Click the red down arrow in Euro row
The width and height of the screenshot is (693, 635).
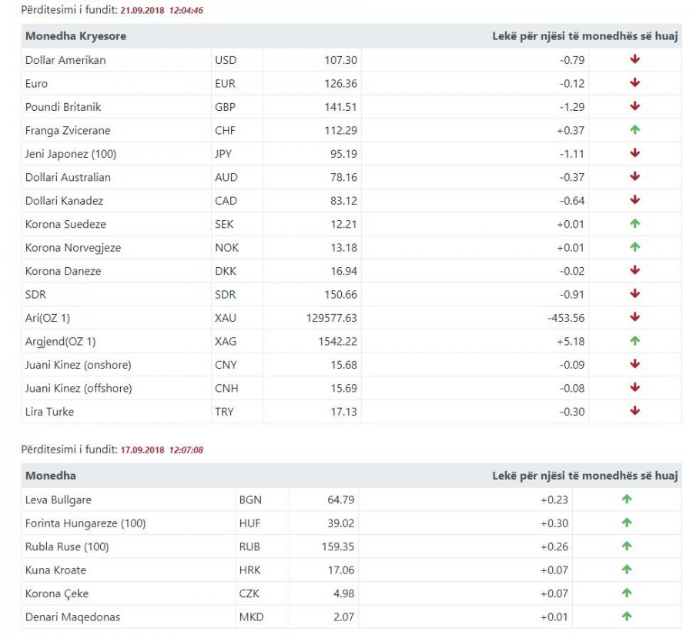click(x=634, y=82)
